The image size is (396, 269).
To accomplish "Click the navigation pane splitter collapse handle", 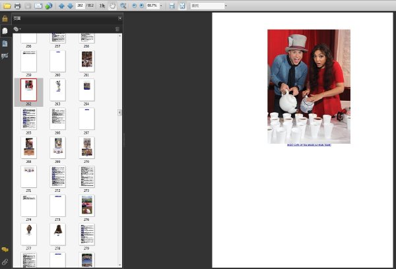I will click(124, 140).
